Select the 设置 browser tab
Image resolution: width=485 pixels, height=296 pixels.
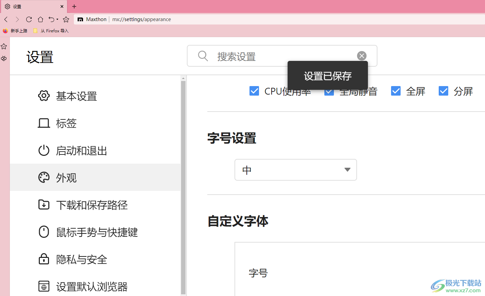coord(33,6)
